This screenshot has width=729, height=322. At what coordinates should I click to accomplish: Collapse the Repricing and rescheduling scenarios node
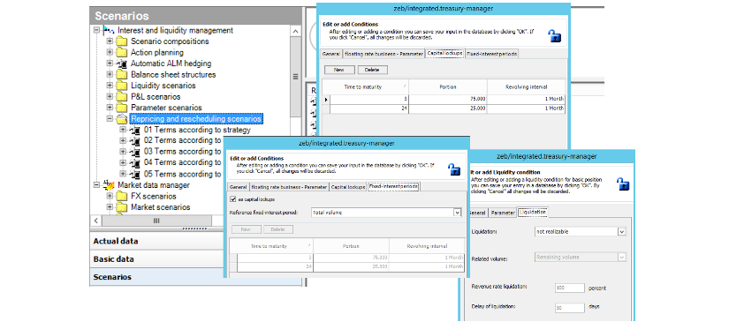tap(110, 119)
